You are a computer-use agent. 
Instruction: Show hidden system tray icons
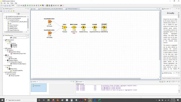(x=156, y=100)
